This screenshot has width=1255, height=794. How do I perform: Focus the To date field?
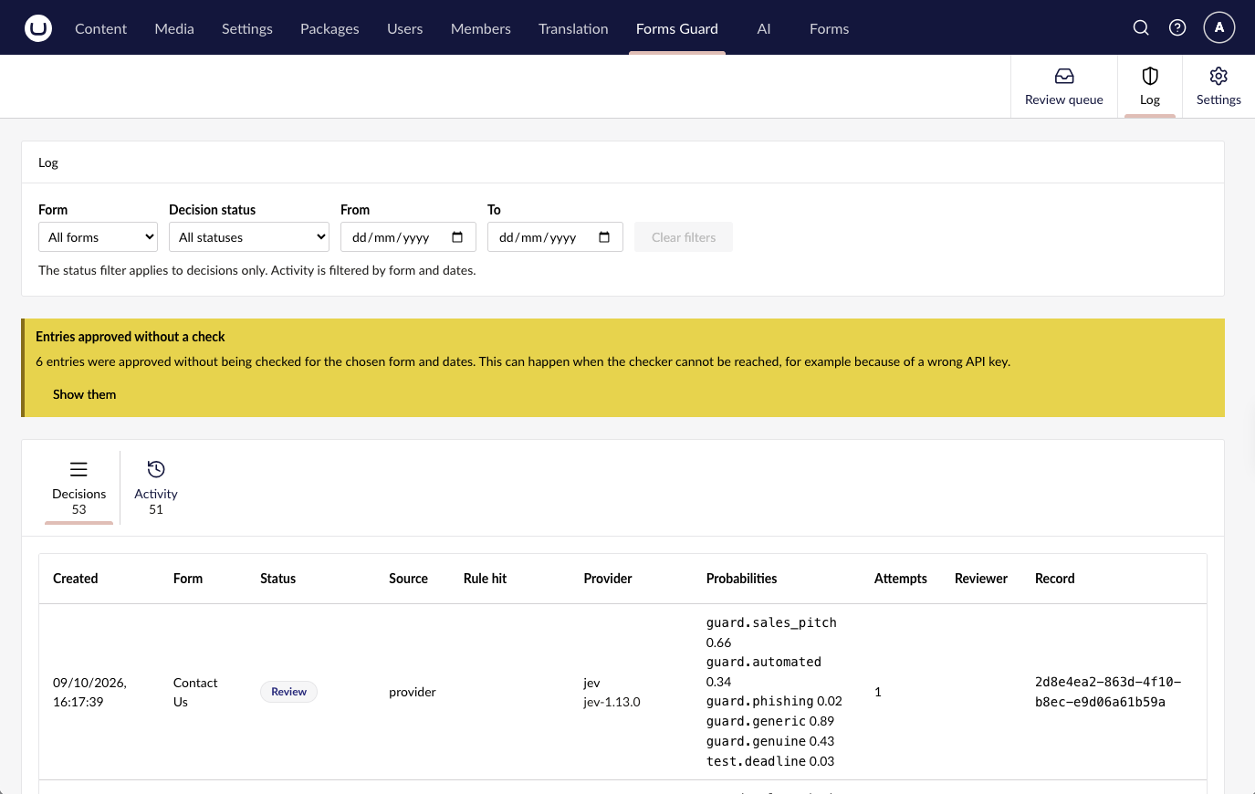pos(555,237)
